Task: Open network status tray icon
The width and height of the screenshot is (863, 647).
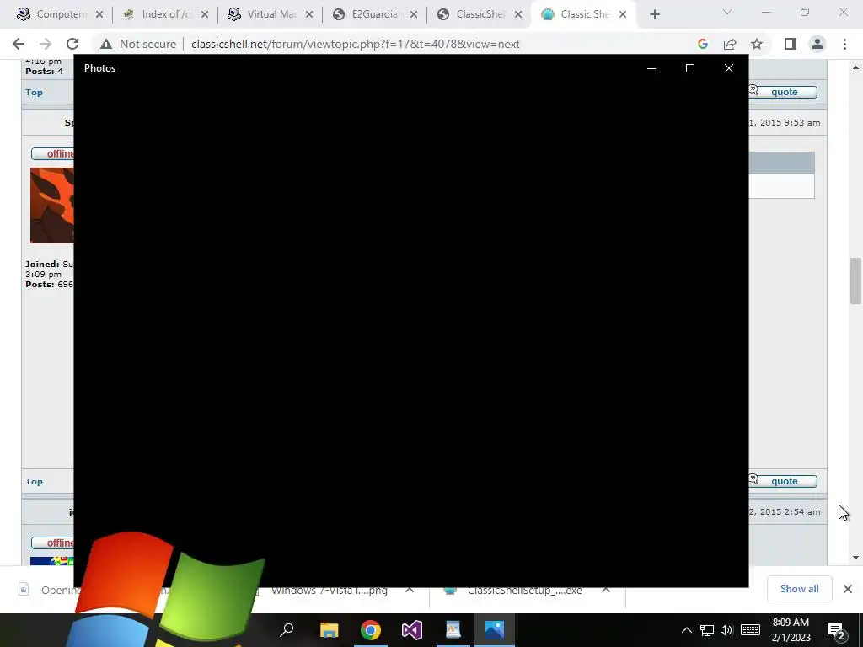Action: [707, 630]
